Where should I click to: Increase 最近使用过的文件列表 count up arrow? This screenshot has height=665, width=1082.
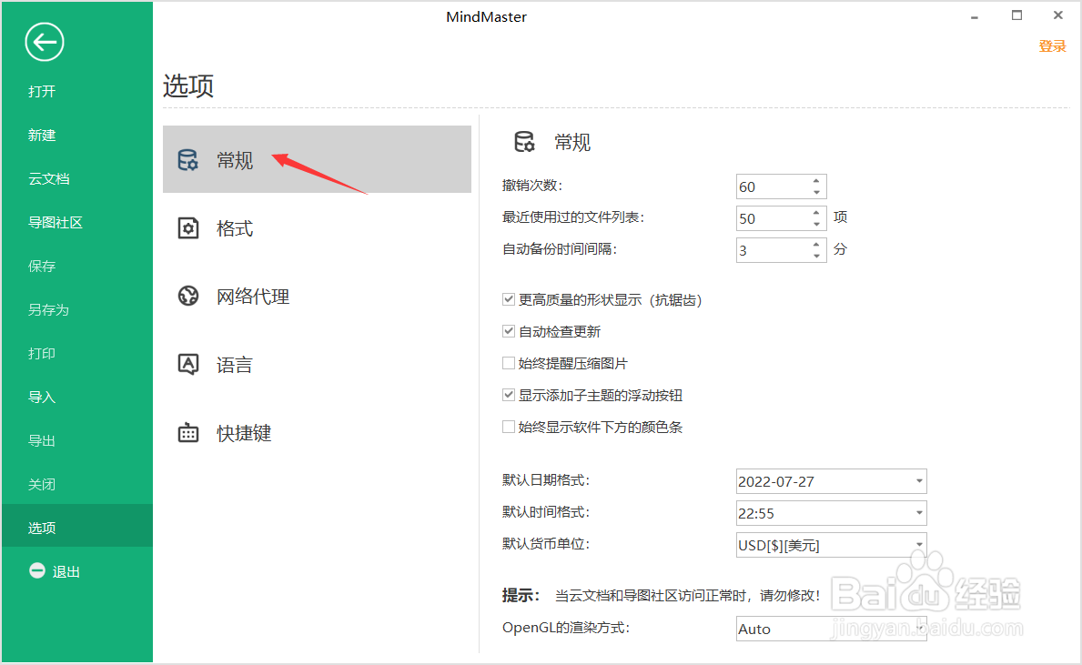pos(816,213)
